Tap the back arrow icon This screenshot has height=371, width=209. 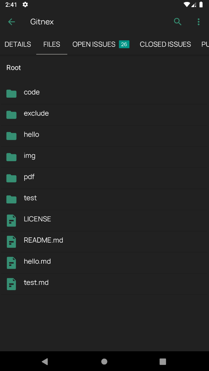[11, 22]
